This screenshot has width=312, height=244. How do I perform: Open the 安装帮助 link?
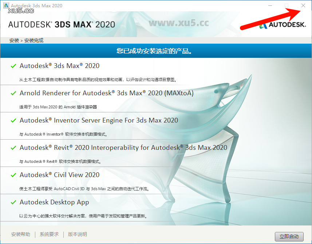(x=21, y=235)
